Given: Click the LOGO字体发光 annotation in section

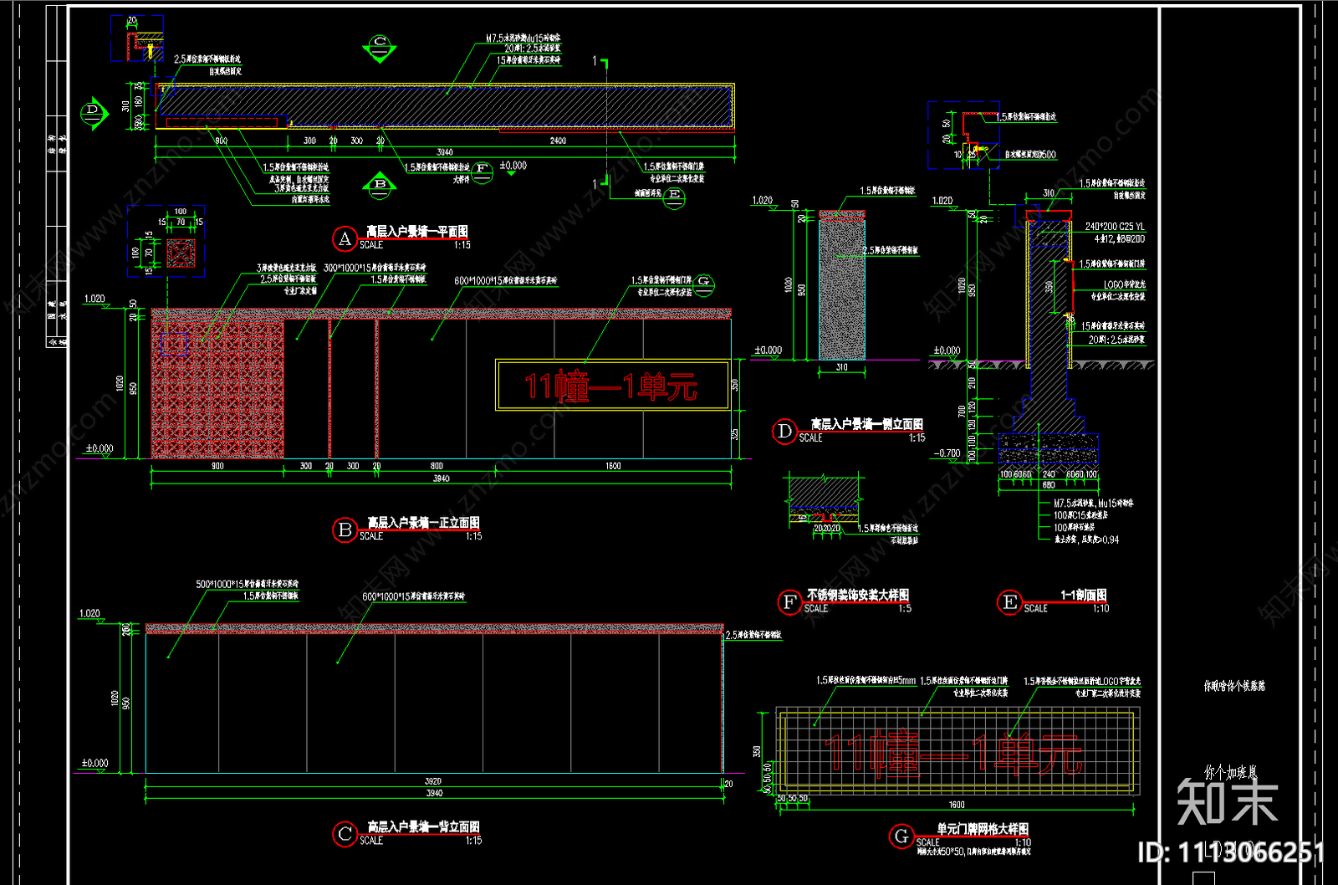Looking at the screenshot, I should [1124, 285].
